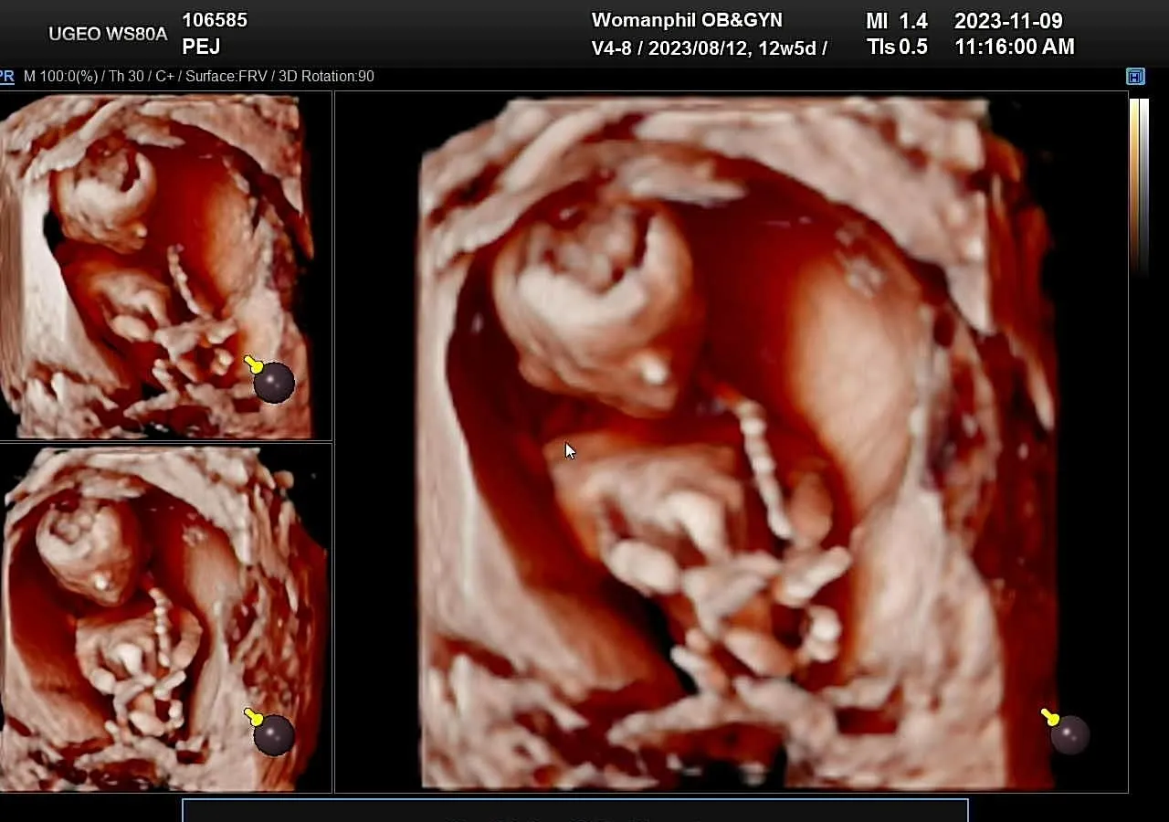Click the patient ID 106585
Image resolution: width=1169 pixels, height=822 pixels.
[x=215, y=20]
